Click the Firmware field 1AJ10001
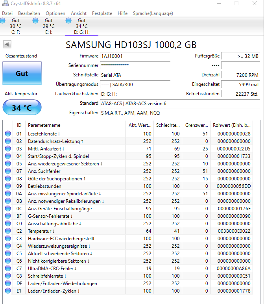 (x=135, y=56)
